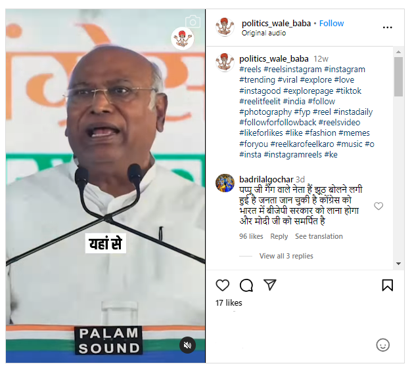Open comments with the speech bubble icon
The image size is (412, 372).
pos(246,285)
